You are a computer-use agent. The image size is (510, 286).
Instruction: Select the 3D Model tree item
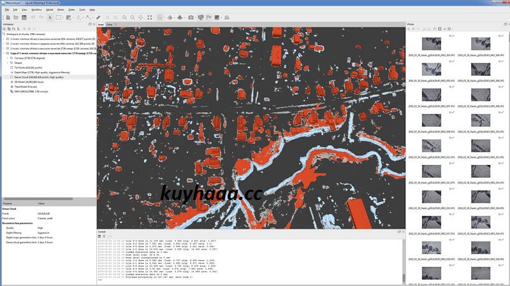point(29,82)
